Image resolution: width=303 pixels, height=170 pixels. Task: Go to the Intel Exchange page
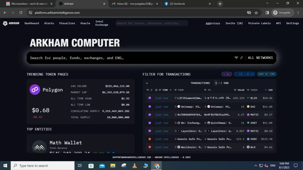(102, 23)
